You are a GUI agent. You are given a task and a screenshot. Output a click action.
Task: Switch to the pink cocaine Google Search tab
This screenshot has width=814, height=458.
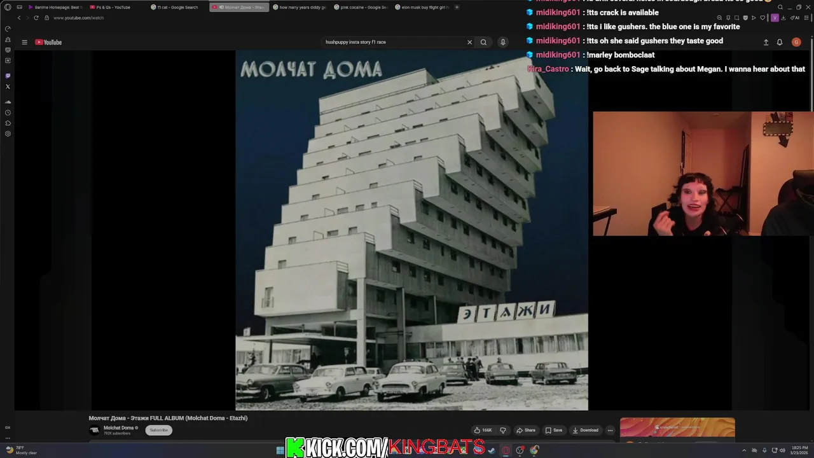point(360,7)
